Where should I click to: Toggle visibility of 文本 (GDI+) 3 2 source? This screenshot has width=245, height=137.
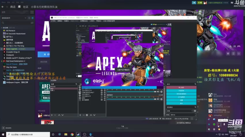(x=102, y=90)
